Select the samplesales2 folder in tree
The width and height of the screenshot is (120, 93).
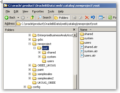pos(43,78)
